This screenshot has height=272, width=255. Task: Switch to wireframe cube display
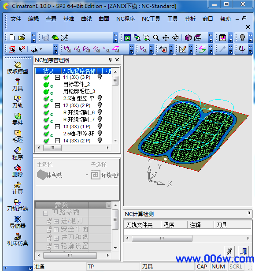pyautogui.click(x=198, y=37)
